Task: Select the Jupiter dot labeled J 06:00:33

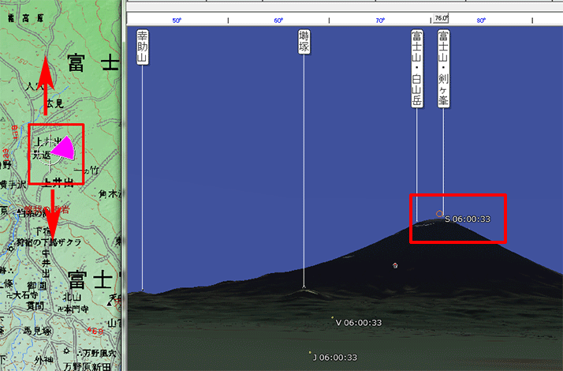Action: (x=310, y=353)
